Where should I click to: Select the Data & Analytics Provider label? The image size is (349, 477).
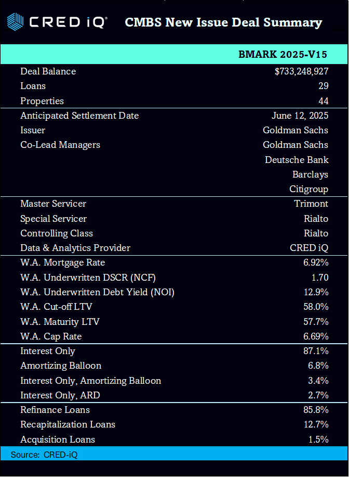[75, 248]
